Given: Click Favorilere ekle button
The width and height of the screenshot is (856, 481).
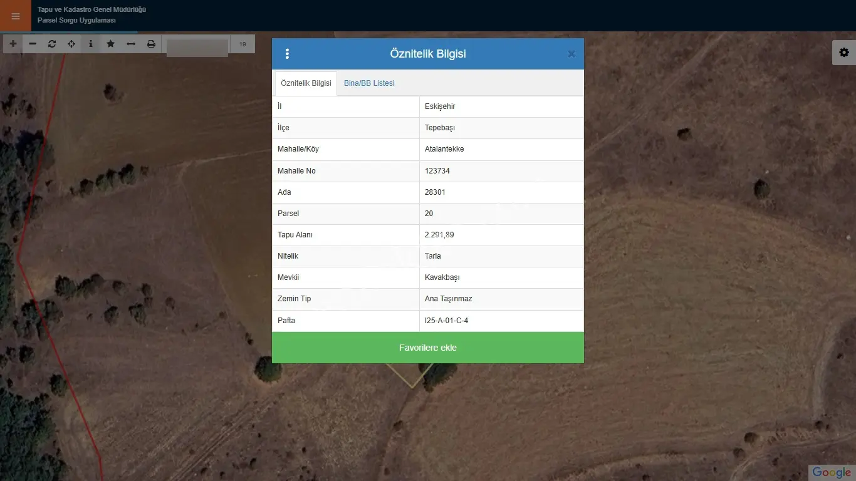Looking at the screenshot, I should [x=428, y=348].
